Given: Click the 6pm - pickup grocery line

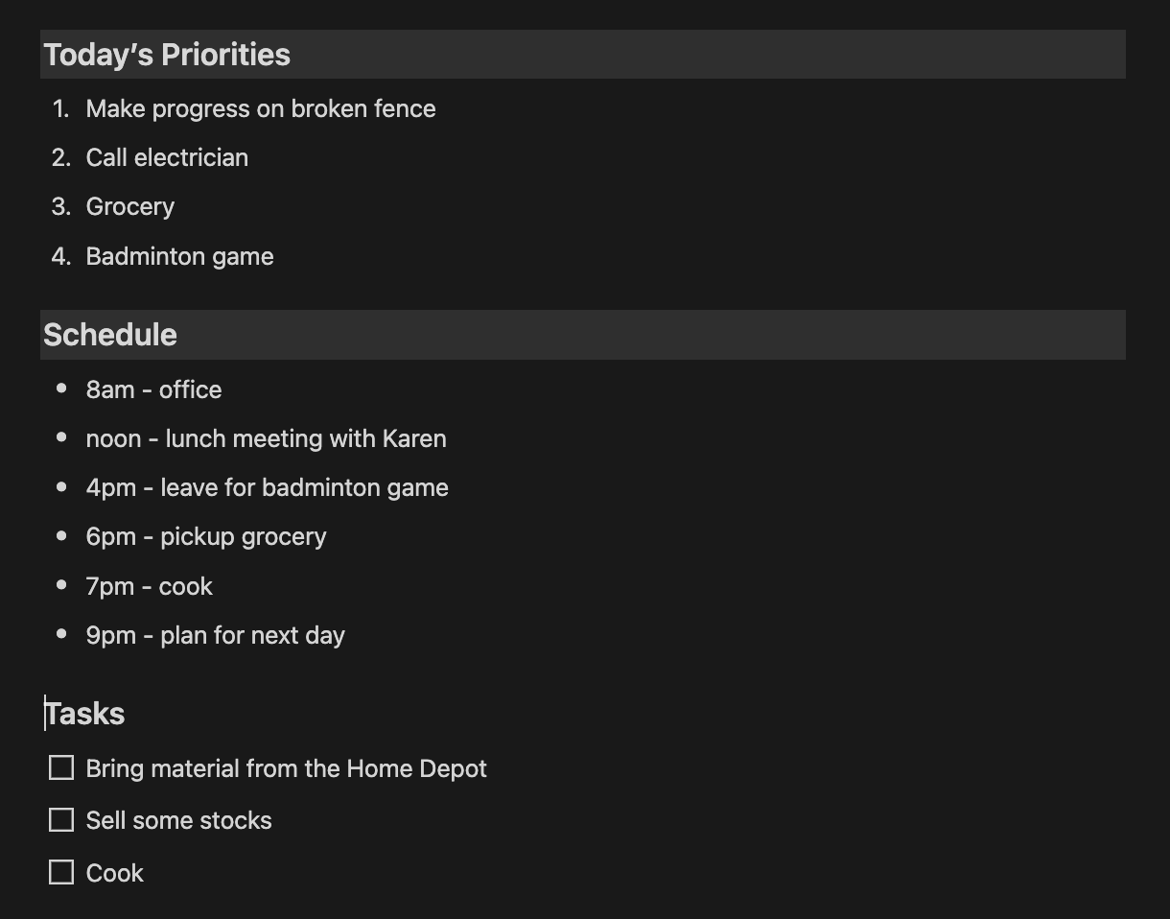Looking at the screenshot, I should (205, 536).
